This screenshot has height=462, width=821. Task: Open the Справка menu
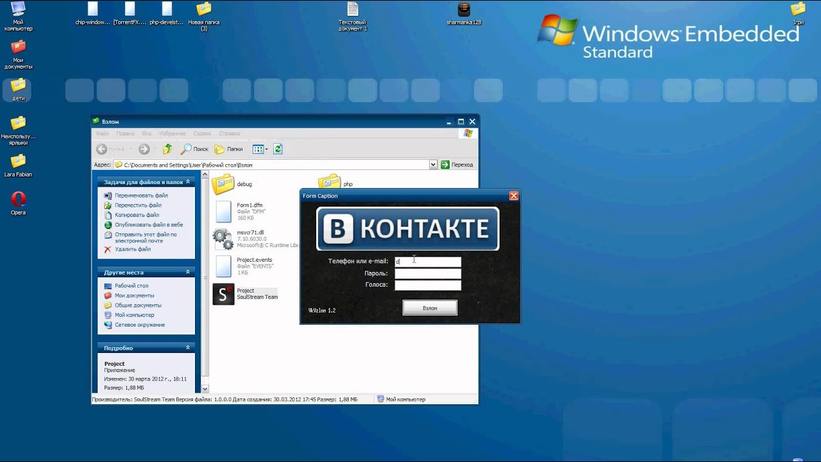229,133
